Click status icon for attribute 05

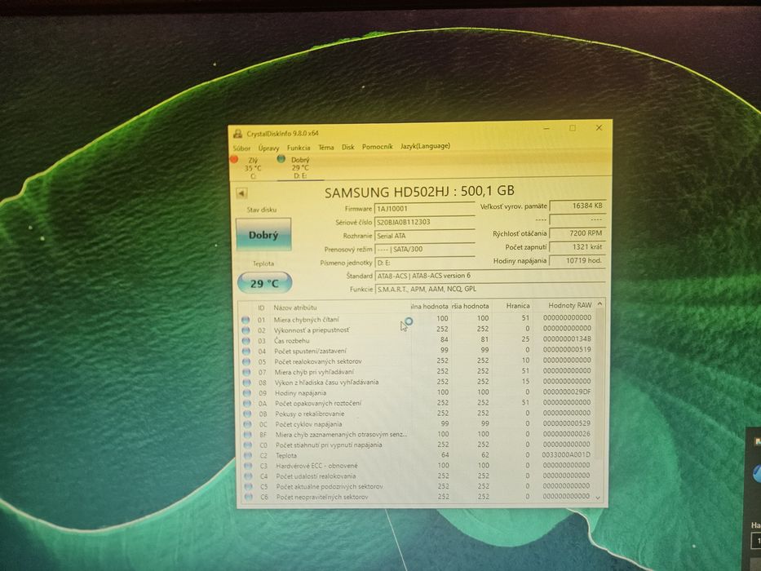246,361
